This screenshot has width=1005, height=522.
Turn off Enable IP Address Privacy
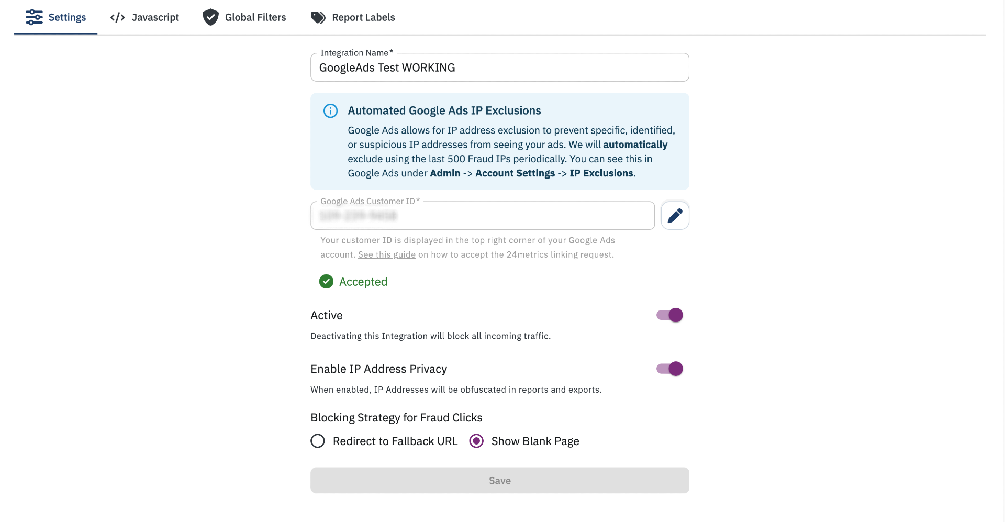tap(669, 369)
